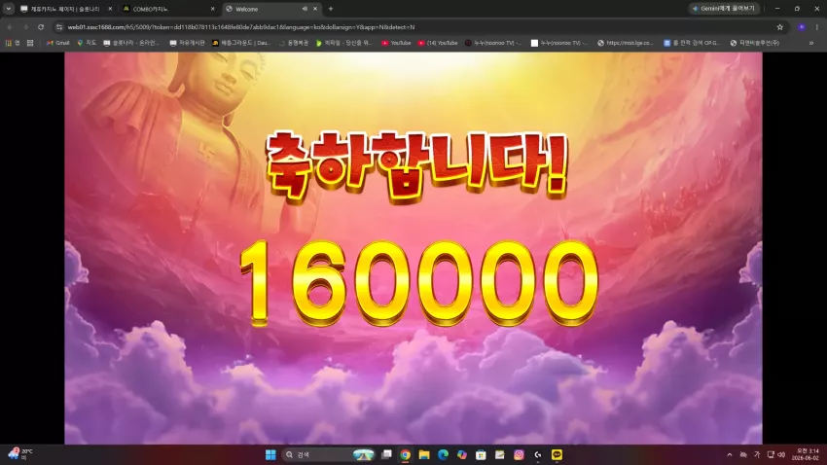Open KakaoTalk from the taskbar

(x=557, y=454)
